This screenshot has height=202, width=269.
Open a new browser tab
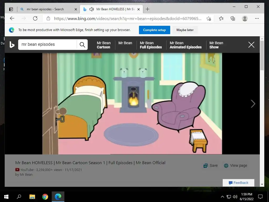pos(147,9)
